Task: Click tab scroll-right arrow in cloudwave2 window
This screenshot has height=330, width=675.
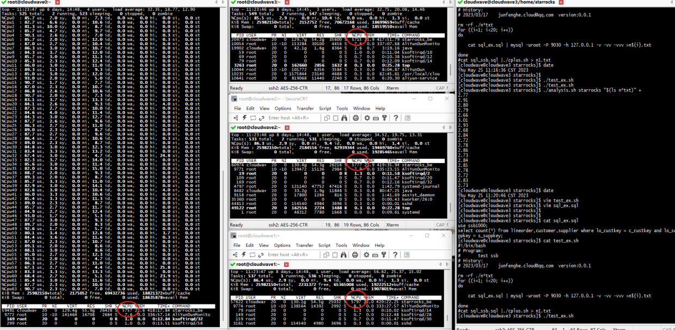Action: pyautogui.click(x=450, y=127)
